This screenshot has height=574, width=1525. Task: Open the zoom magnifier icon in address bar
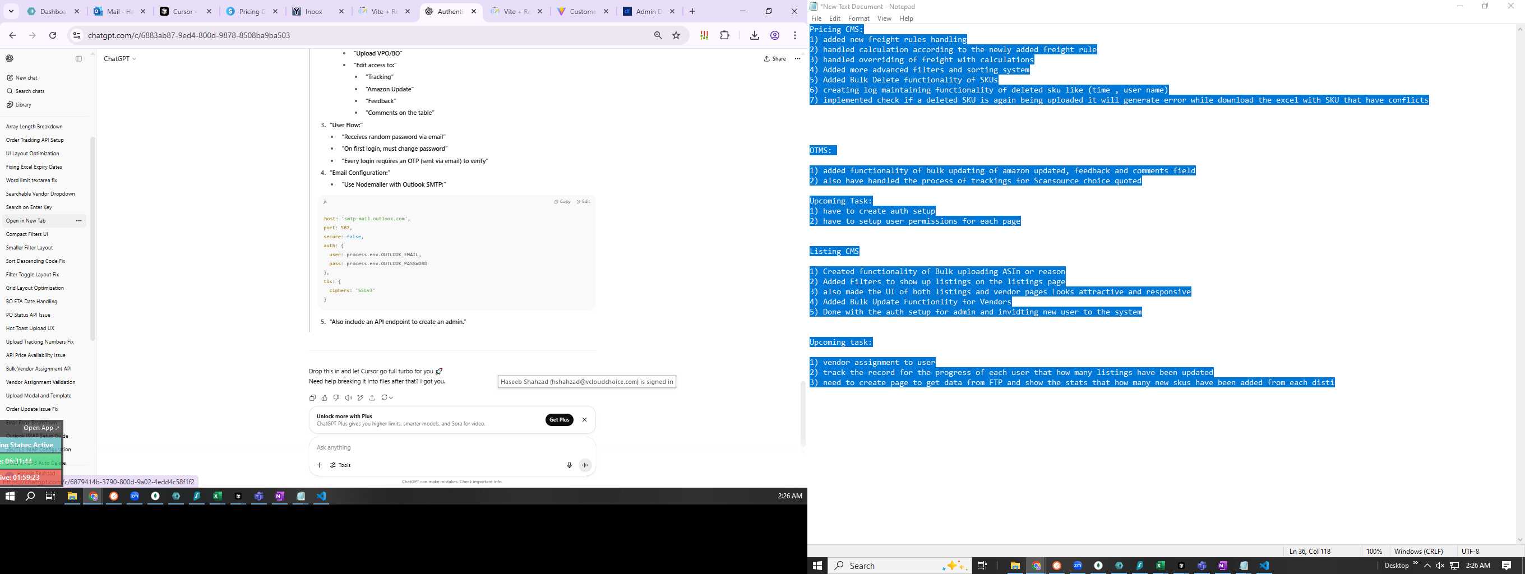tap(658, 35)
